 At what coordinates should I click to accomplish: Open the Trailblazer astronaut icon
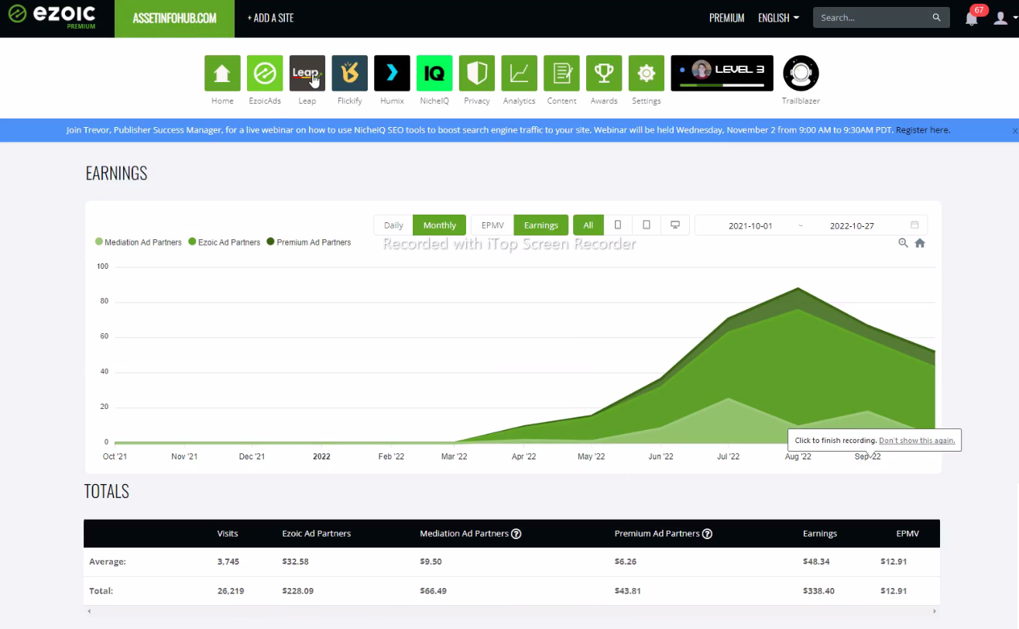801,73
